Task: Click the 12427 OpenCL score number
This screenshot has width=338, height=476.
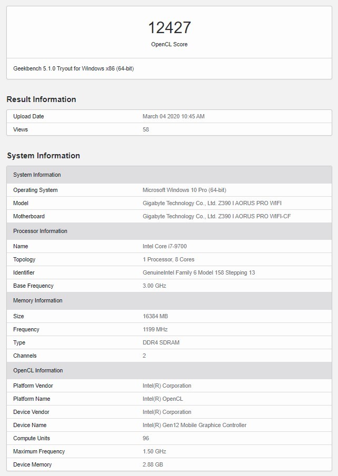Action: point(170,28)
